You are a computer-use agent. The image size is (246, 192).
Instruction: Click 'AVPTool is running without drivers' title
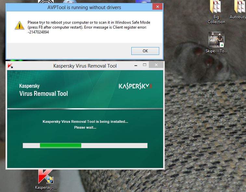point(84,7)
